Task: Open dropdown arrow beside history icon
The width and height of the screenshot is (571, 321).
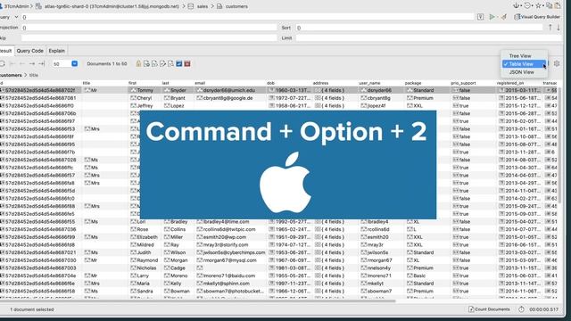Action: (532, 6)
